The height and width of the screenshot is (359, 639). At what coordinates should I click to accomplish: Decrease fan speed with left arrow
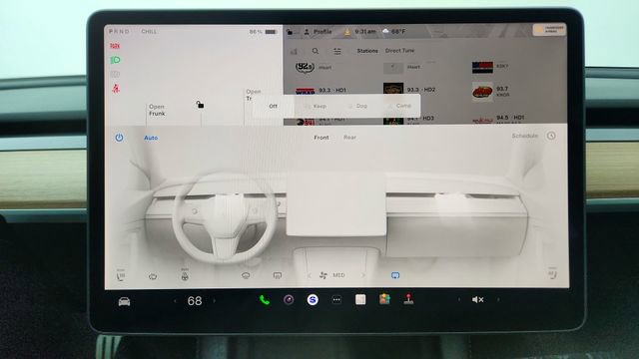pos(309,275)
